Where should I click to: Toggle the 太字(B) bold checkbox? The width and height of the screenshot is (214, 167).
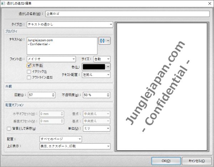[29, 66]
